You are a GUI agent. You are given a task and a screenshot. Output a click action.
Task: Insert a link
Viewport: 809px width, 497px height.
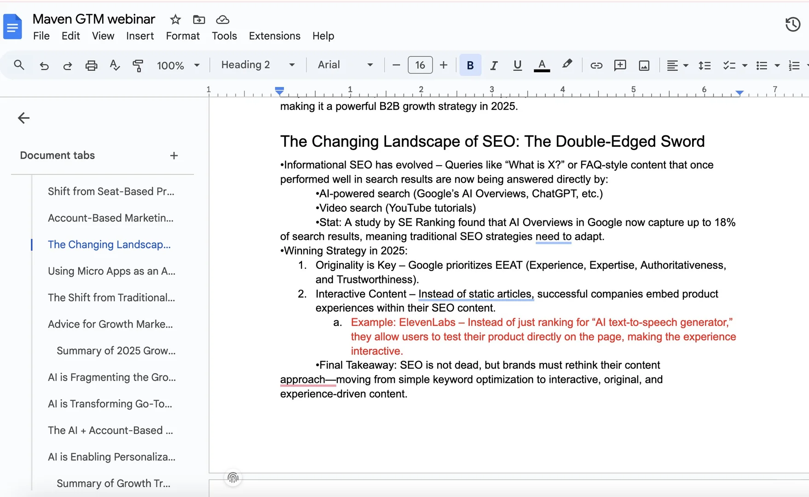(x=596, y=65)
